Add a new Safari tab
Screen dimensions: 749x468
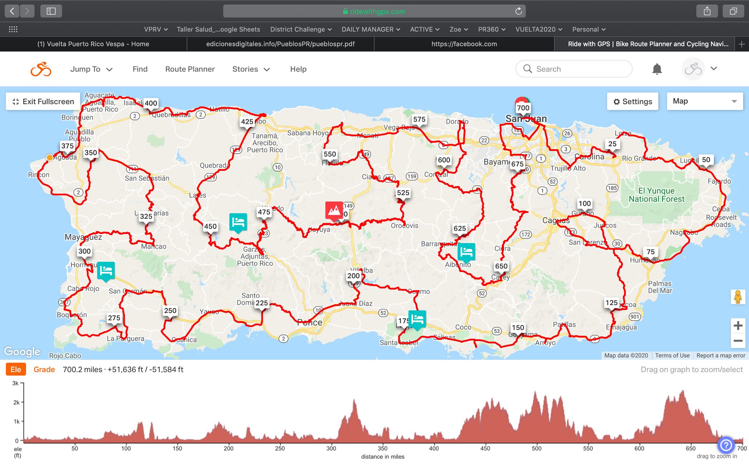click(x=741, y=44)
